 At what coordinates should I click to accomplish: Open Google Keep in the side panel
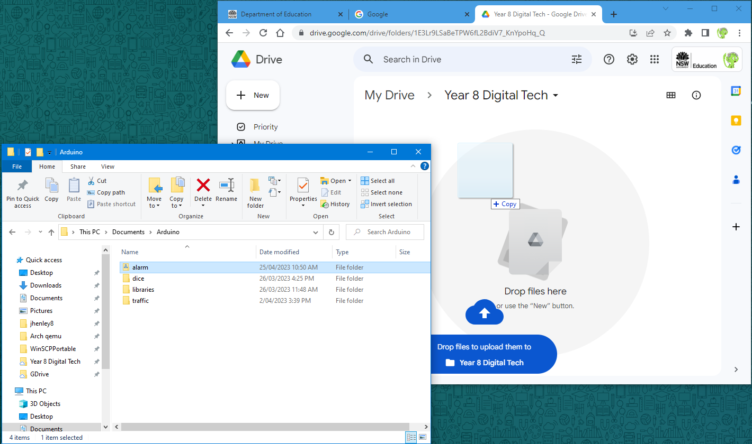736,121
